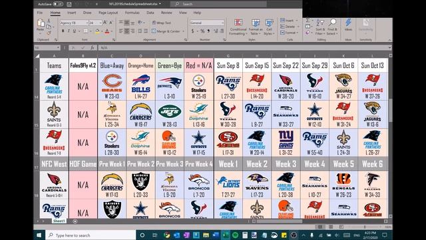Toggle Middle Align vertical alignment
Image resolution: width=426 pixels, height=240 pixels.
[x=126, y=23]
